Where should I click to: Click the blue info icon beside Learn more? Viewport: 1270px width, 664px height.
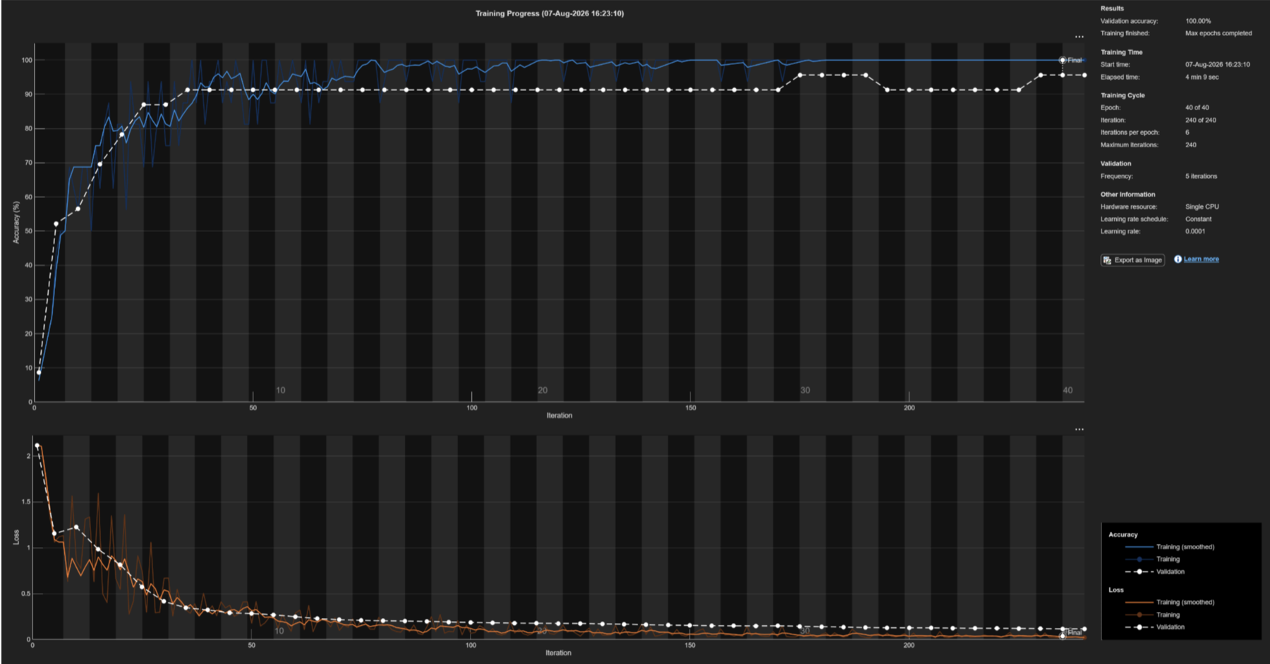click(x=1178, y=259)
